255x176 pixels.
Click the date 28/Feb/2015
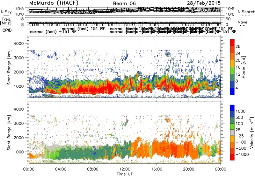[204, 3]
